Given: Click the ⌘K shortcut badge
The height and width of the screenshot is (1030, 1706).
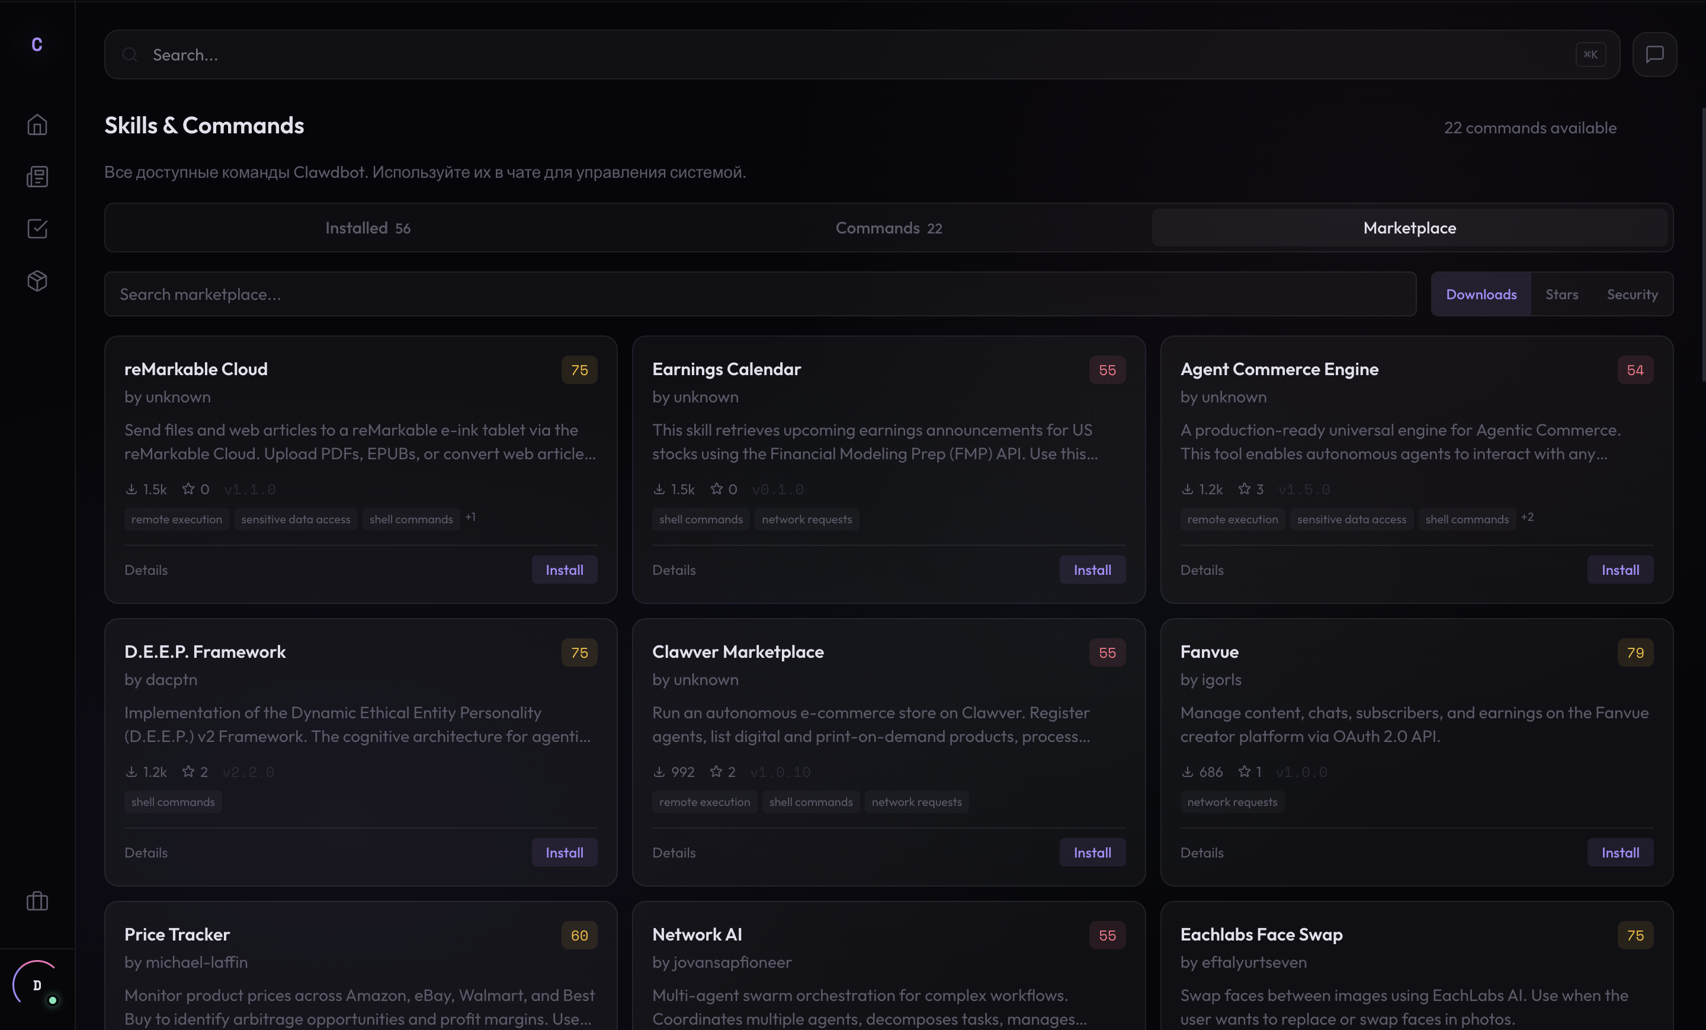Looking at the screenshot, I should [1590, 54].
